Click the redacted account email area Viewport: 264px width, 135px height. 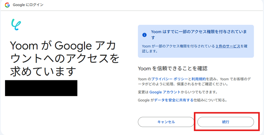coord(41,88)
